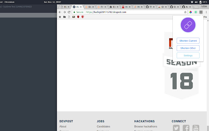Viewport: 209px width, 131px height.
Task: Open Devpost Twitter page icon
Action: (x=176, y=128)
